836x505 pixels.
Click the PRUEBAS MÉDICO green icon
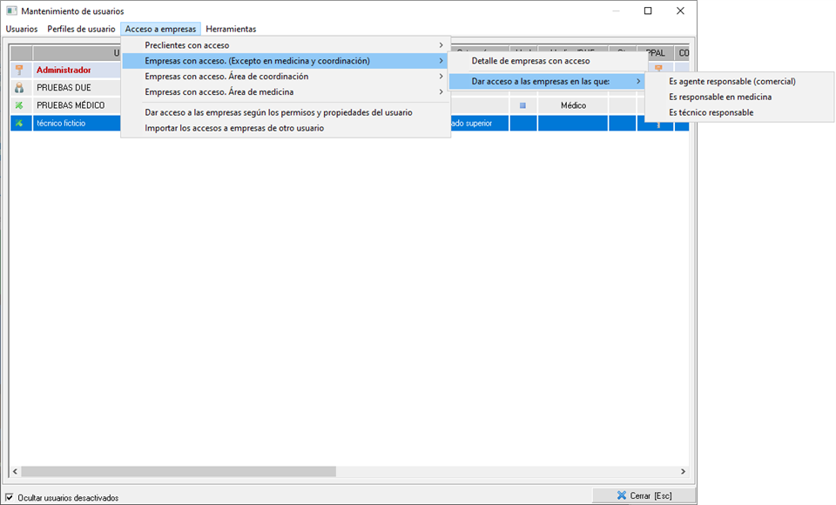point(19,105)
